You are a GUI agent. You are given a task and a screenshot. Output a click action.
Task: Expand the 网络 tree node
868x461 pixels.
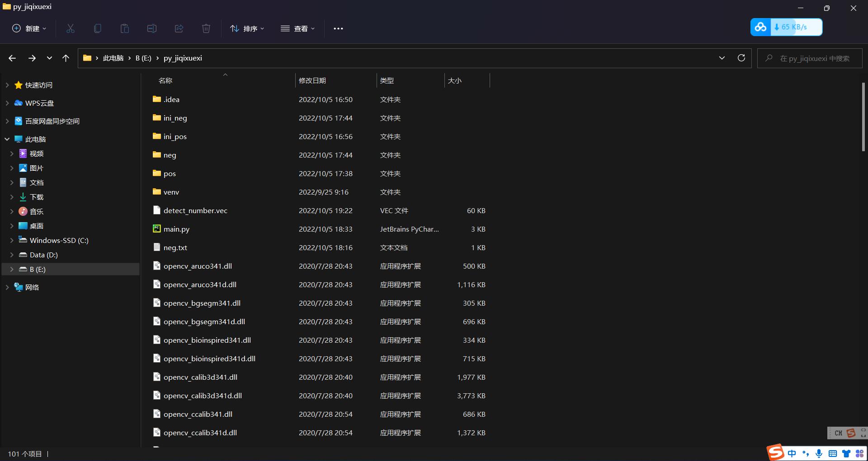[x=7, y=287]
